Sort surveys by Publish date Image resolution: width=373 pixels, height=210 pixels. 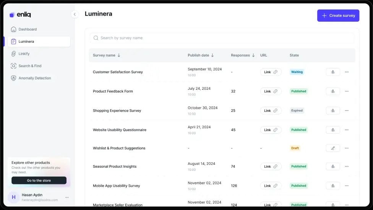(201, 55)
